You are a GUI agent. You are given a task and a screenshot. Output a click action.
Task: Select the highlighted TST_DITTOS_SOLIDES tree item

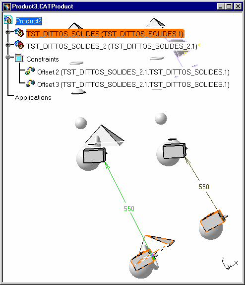[x=105, y=34]
